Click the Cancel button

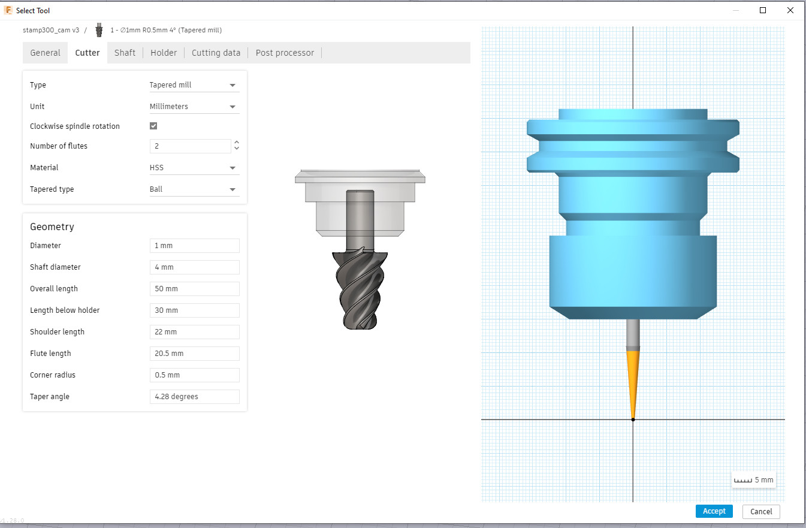(761, 511)
